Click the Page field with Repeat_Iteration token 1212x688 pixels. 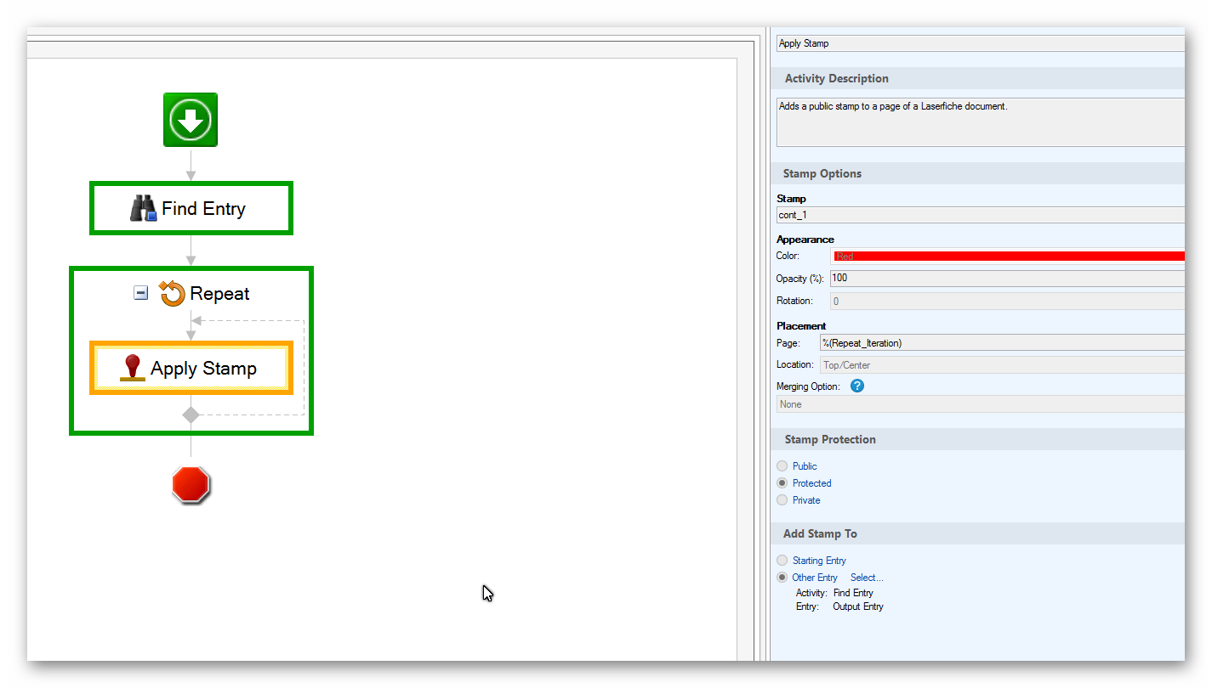[x=1002, y=343]
